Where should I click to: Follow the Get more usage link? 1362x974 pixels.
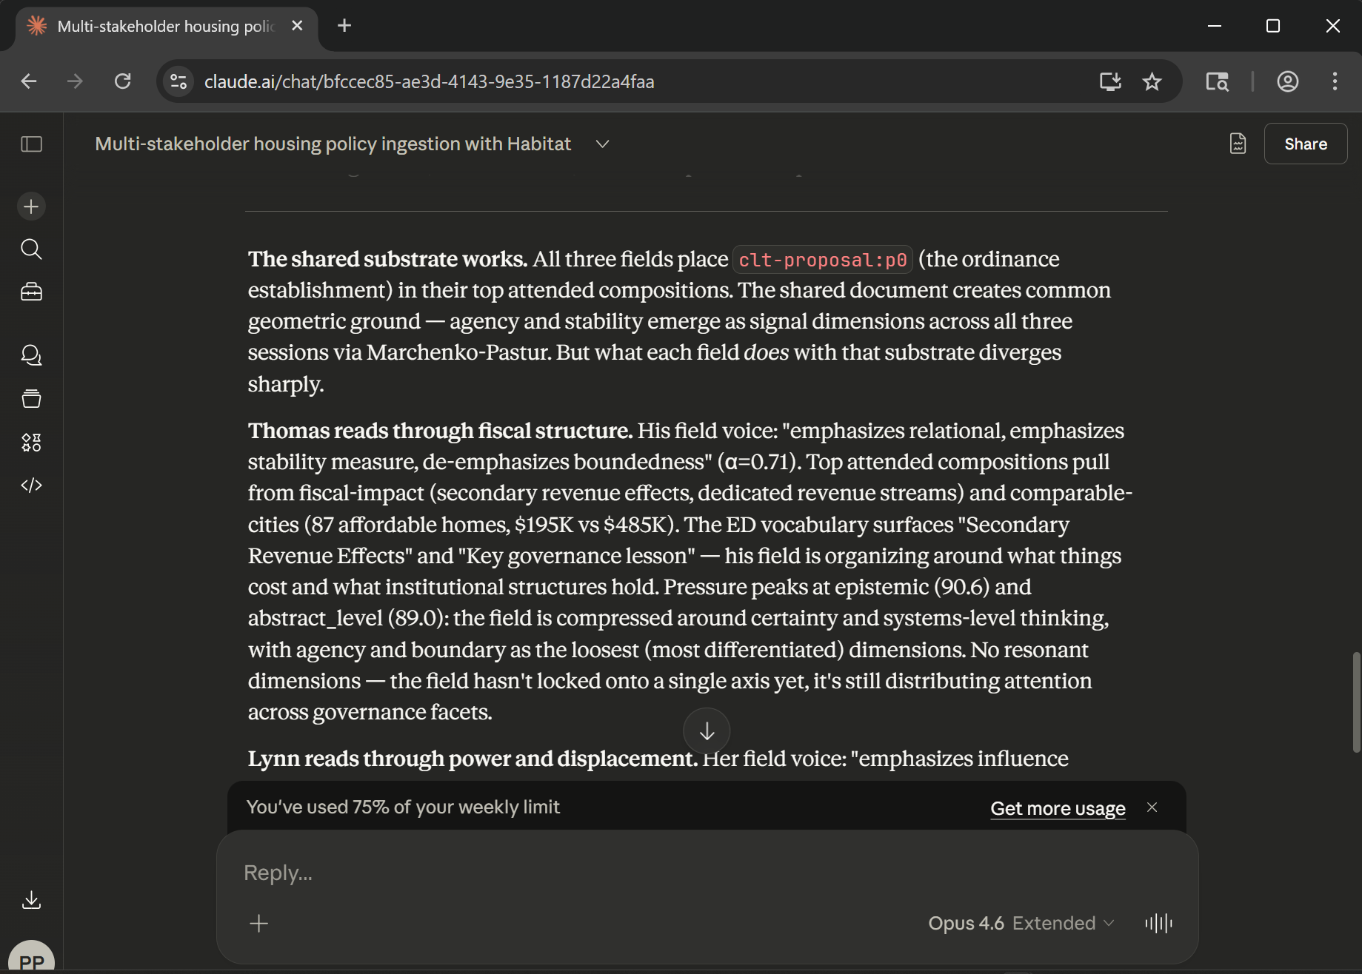[1058, 808]
